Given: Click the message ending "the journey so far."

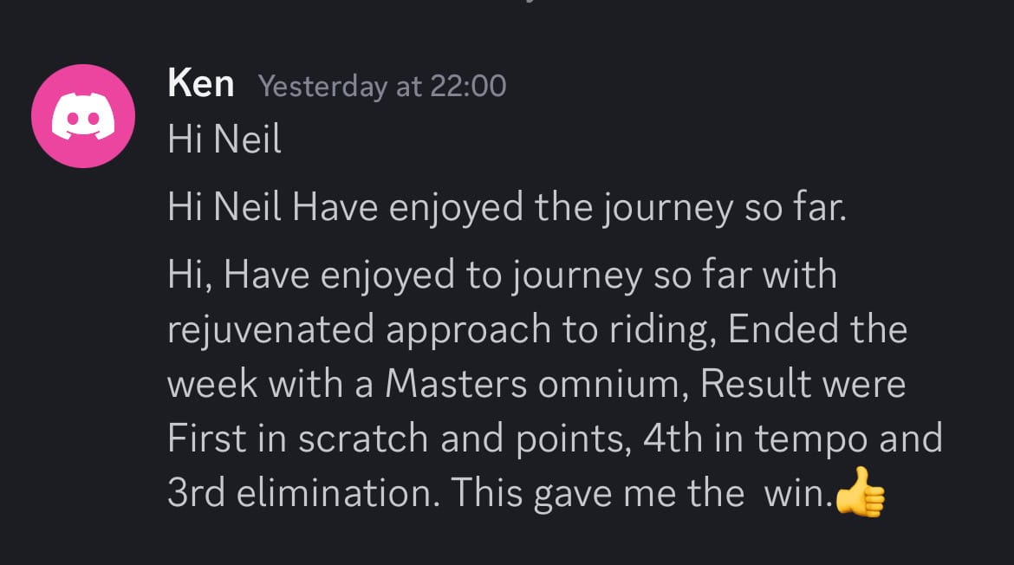Looking at the screenshot, I should pyautogui.click(x=506, y=209).
